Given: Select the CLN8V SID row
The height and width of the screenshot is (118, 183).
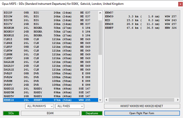Looking at the screenshot, I should [51, 58].
